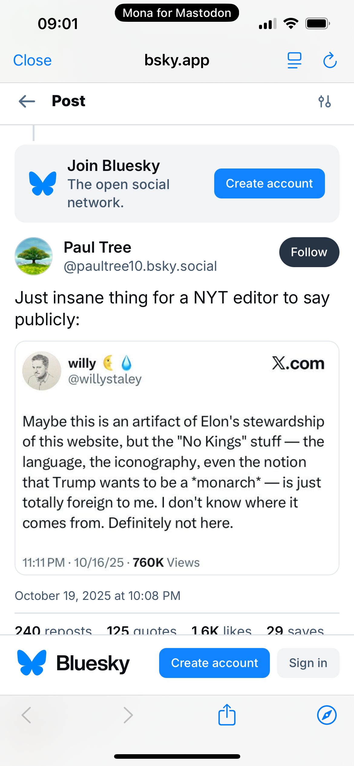
Task: Open the 240 reposts list
Action: coord(53,631)
